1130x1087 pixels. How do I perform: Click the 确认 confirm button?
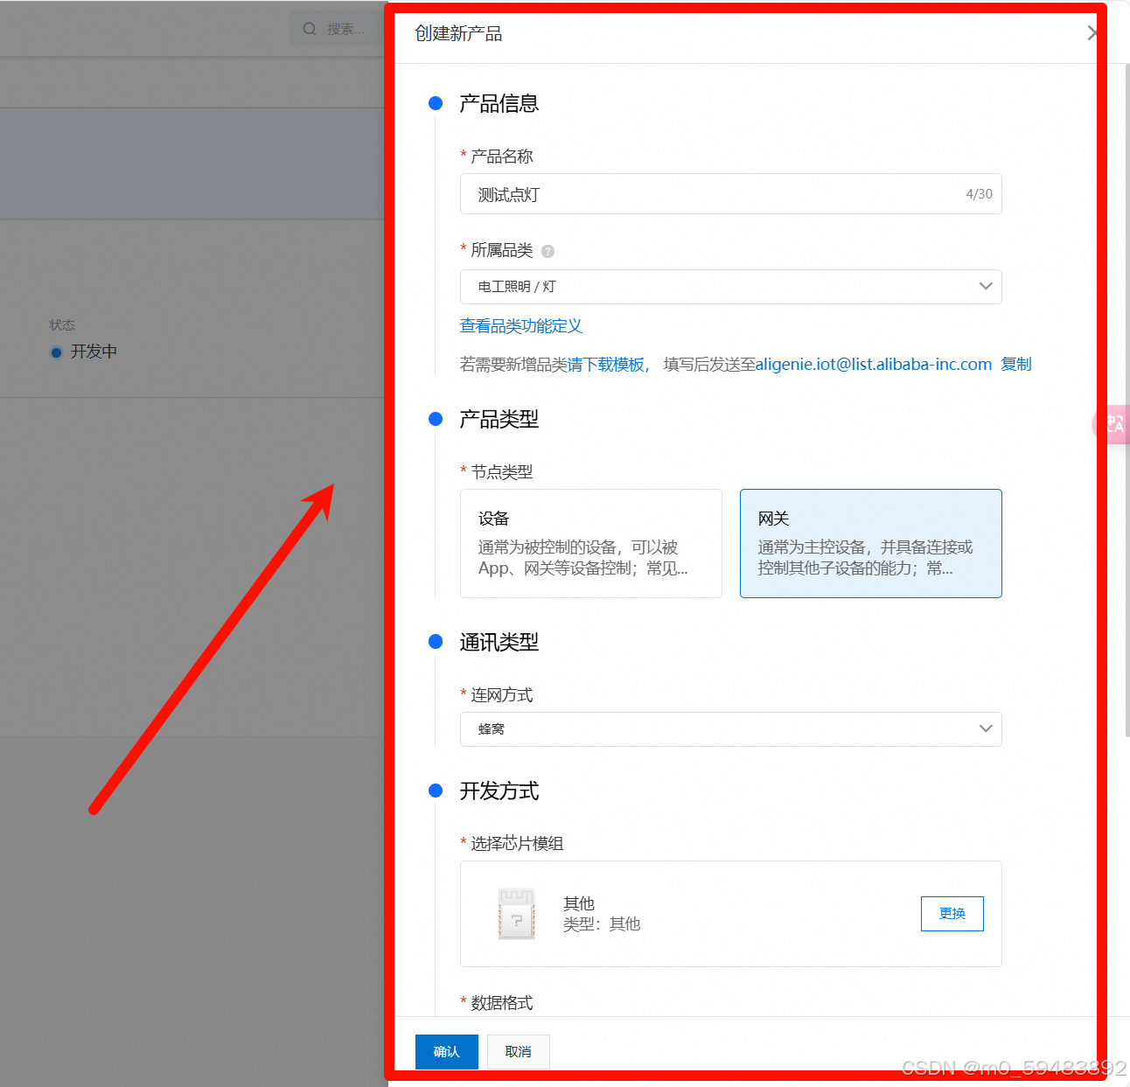tap(446, 1052)
